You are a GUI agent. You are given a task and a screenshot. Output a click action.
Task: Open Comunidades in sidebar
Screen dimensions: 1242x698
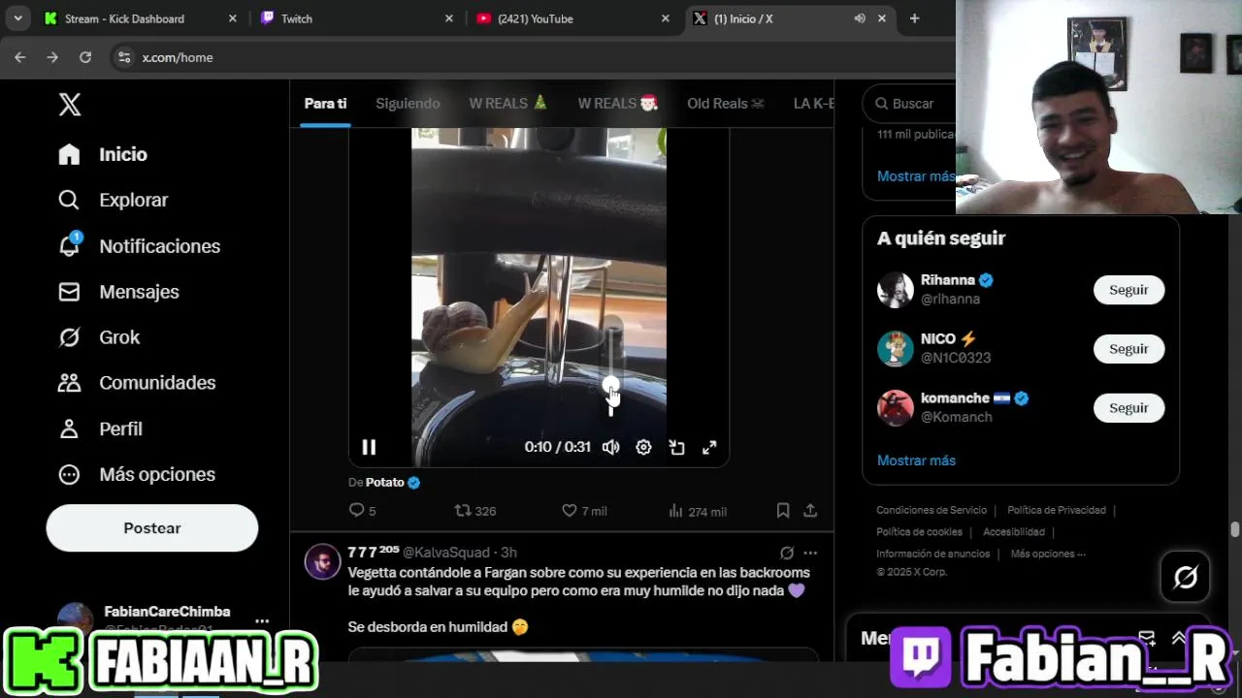tap(136, 383)
